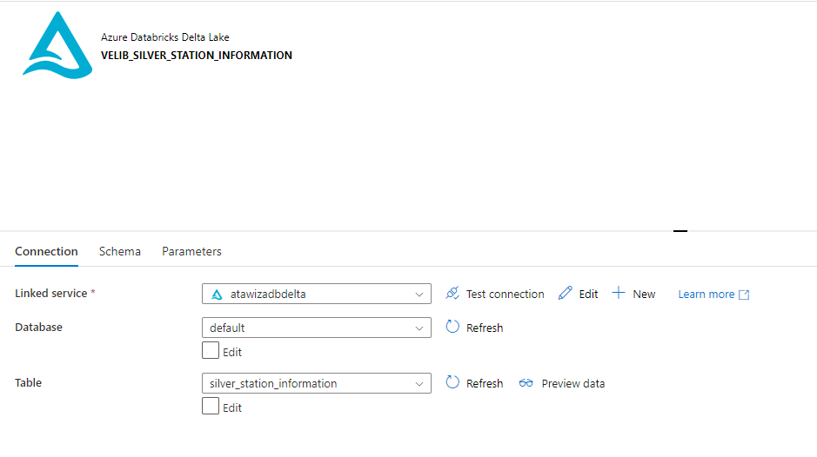The image size is (817, 457).
Task: Click the VELIB_SILVER_STATION_INFORMATION dataset title
Action: click(x=197, y=55)
